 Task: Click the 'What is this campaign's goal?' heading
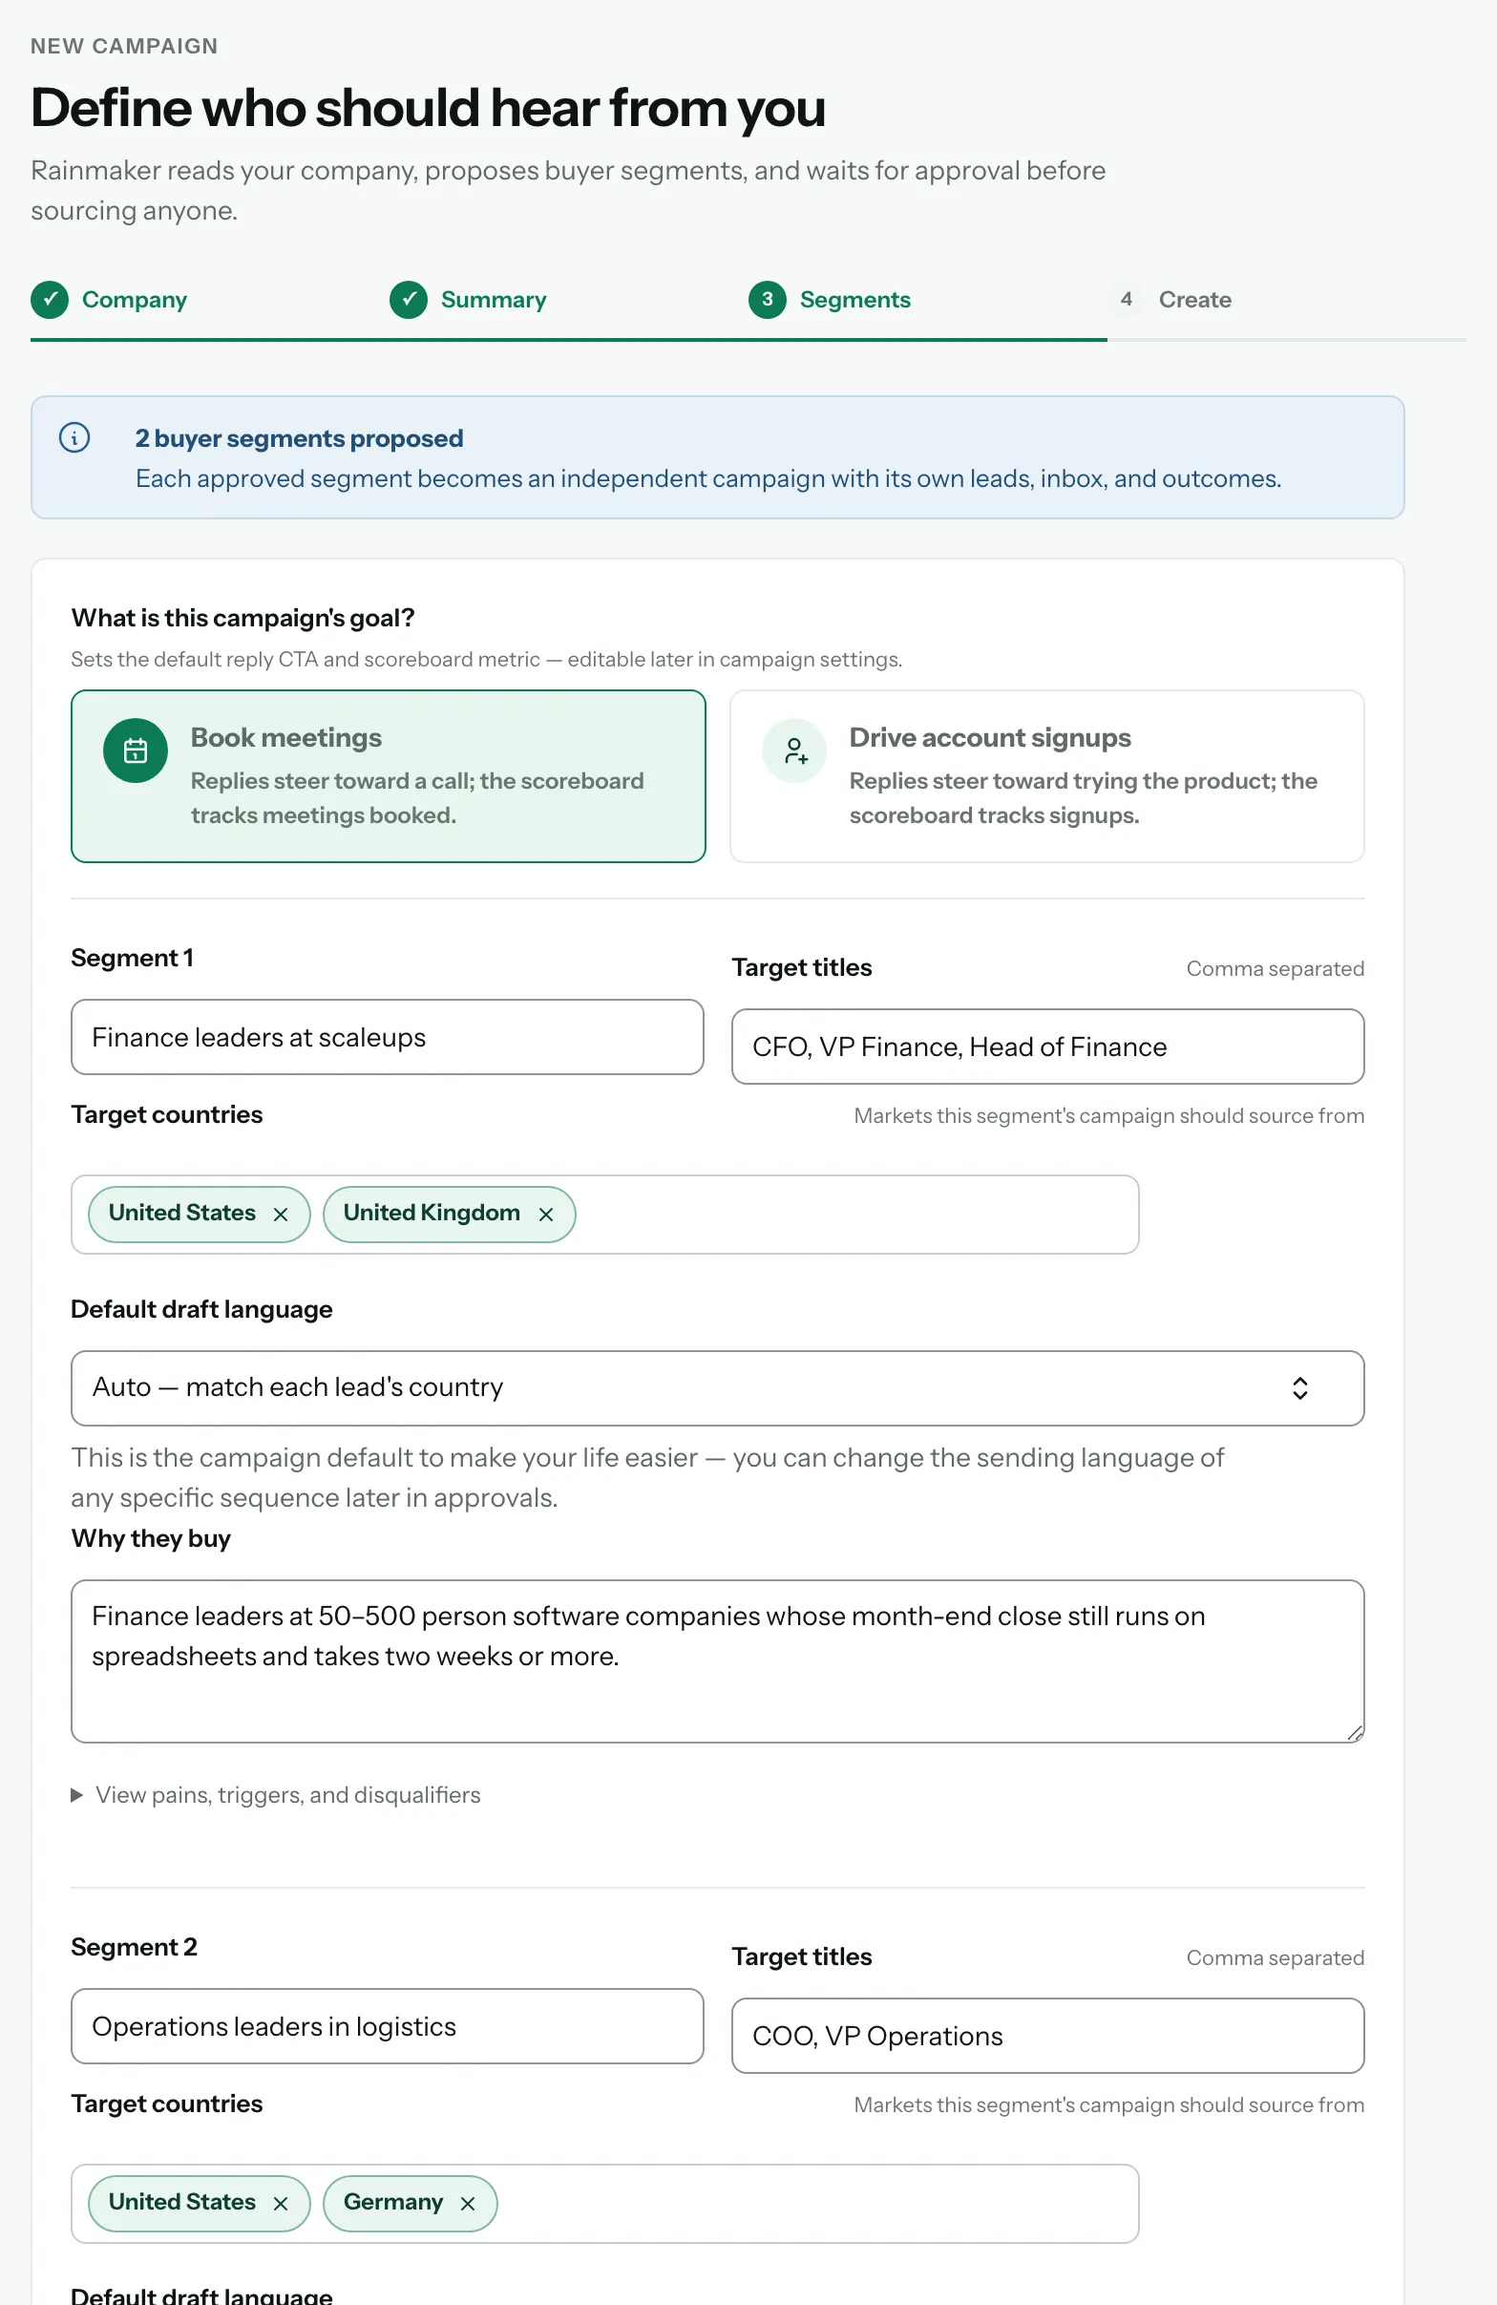pyautogui.click(x=243, y=618)
